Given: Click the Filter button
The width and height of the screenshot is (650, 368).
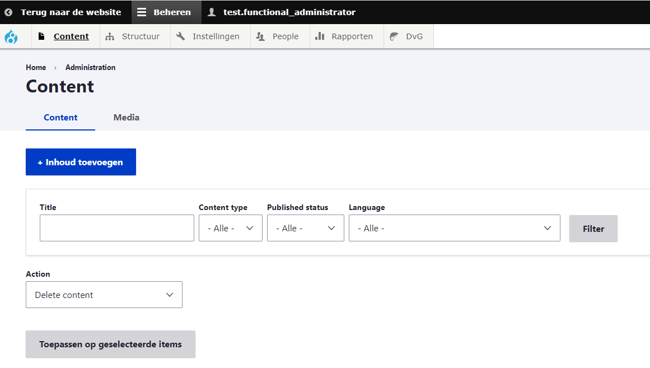Looking at the screenshot, I should 593,229.
